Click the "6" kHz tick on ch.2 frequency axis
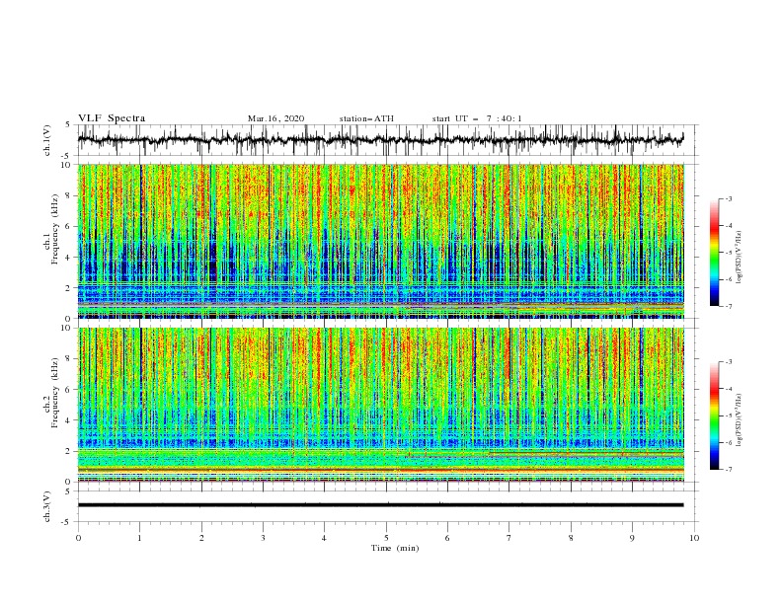782x604 pixels. pos(69,390)
